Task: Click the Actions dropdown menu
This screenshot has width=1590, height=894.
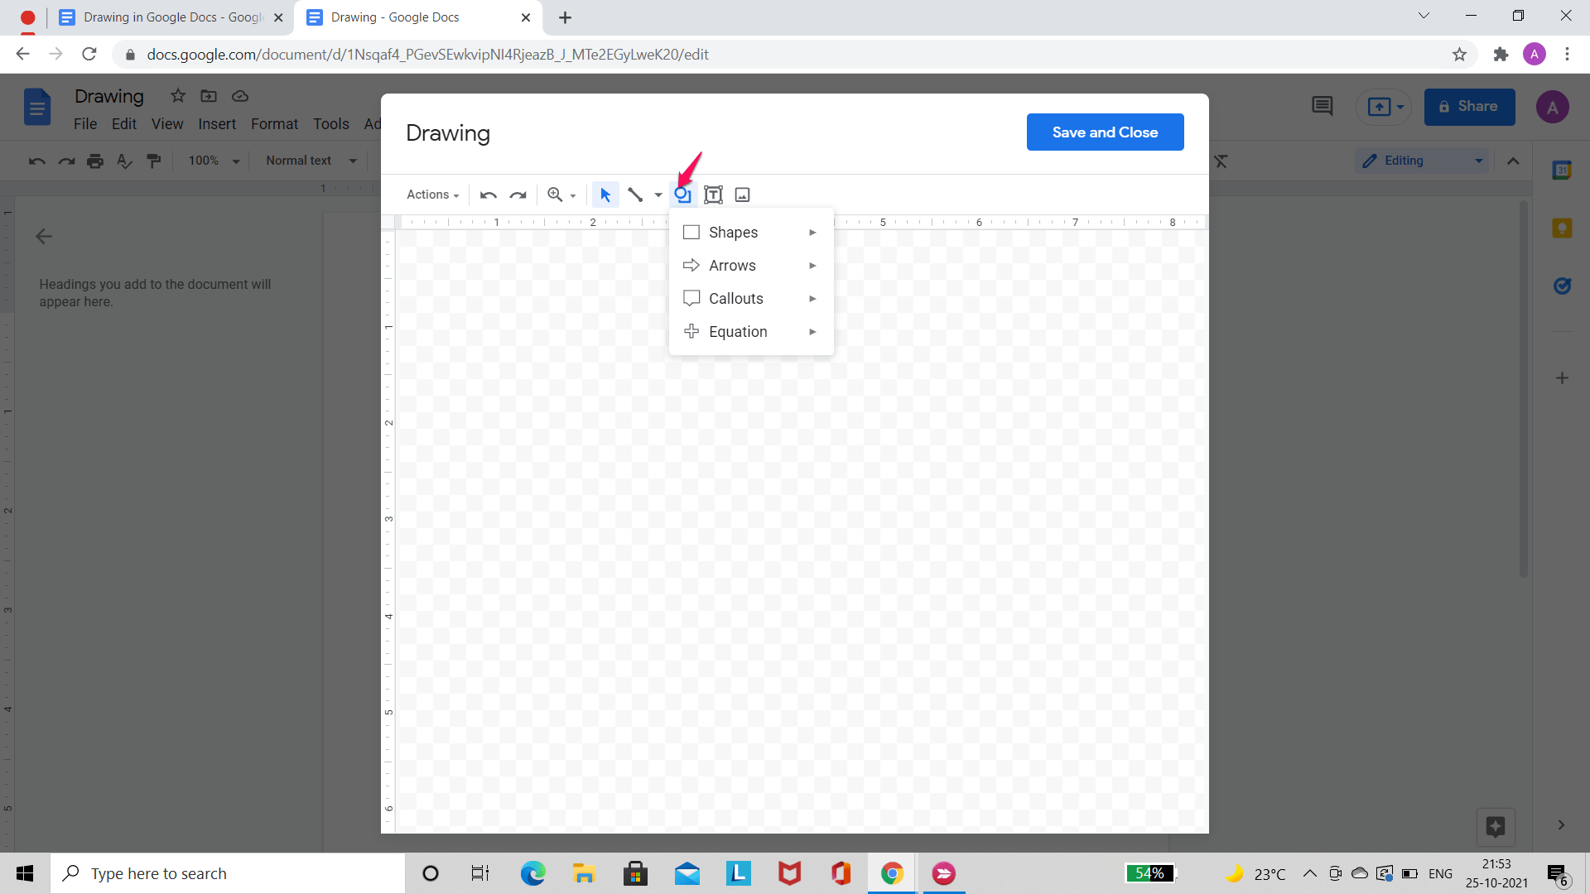Action: tap(431, 195)
